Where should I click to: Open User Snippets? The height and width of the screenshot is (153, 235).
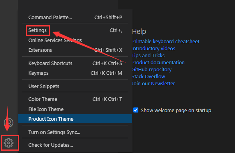(x=75, y=86)
